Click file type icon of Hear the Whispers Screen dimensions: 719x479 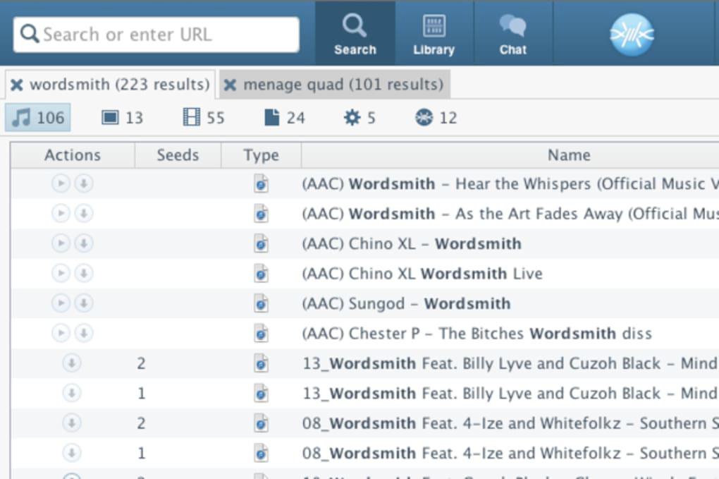click(261, 183)
